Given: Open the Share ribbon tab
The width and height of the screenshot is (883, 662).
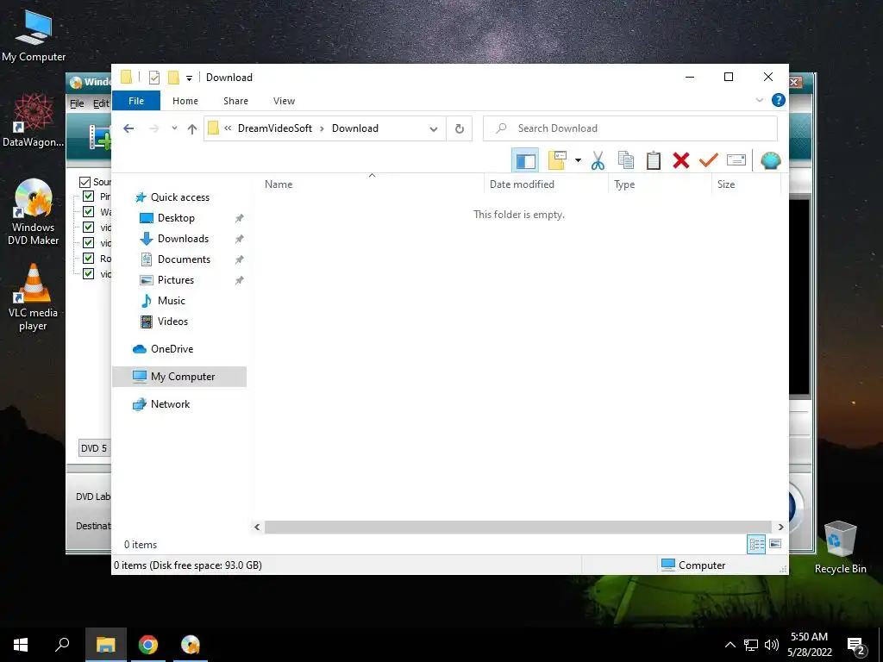Looking at the screenshot, I should pos(235,101).
